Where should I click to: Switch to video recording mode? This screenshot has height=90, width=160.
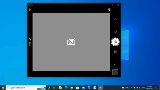(x=115, y=32)
